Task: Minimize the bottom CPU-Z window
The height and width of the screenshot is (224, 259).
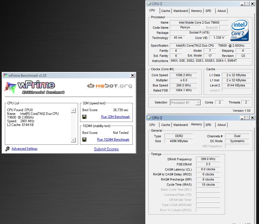Action: tap(242, 118)
